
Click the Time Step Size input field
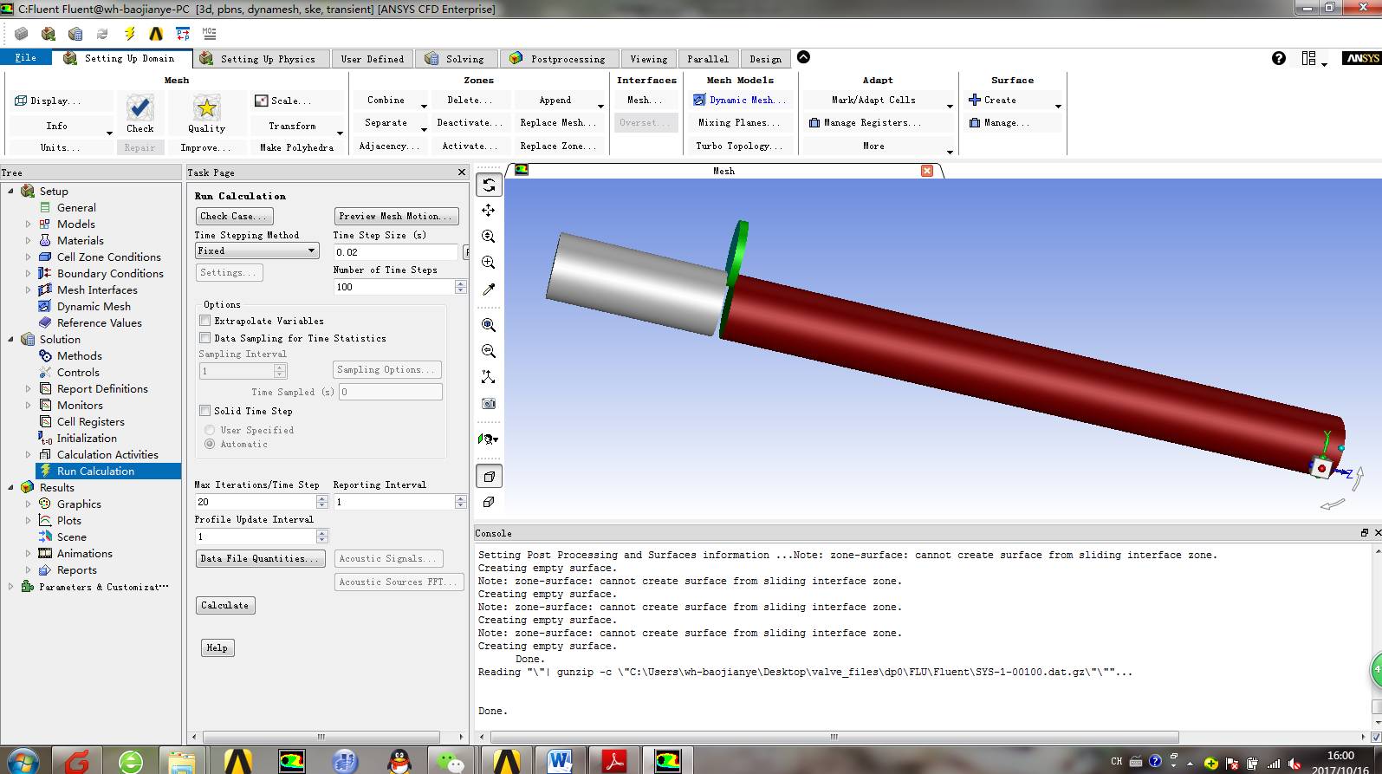(x=396, y=251)
